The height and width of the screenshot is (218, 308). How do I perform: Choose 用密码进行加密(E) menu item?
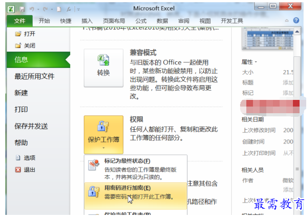tap(135, 196)
